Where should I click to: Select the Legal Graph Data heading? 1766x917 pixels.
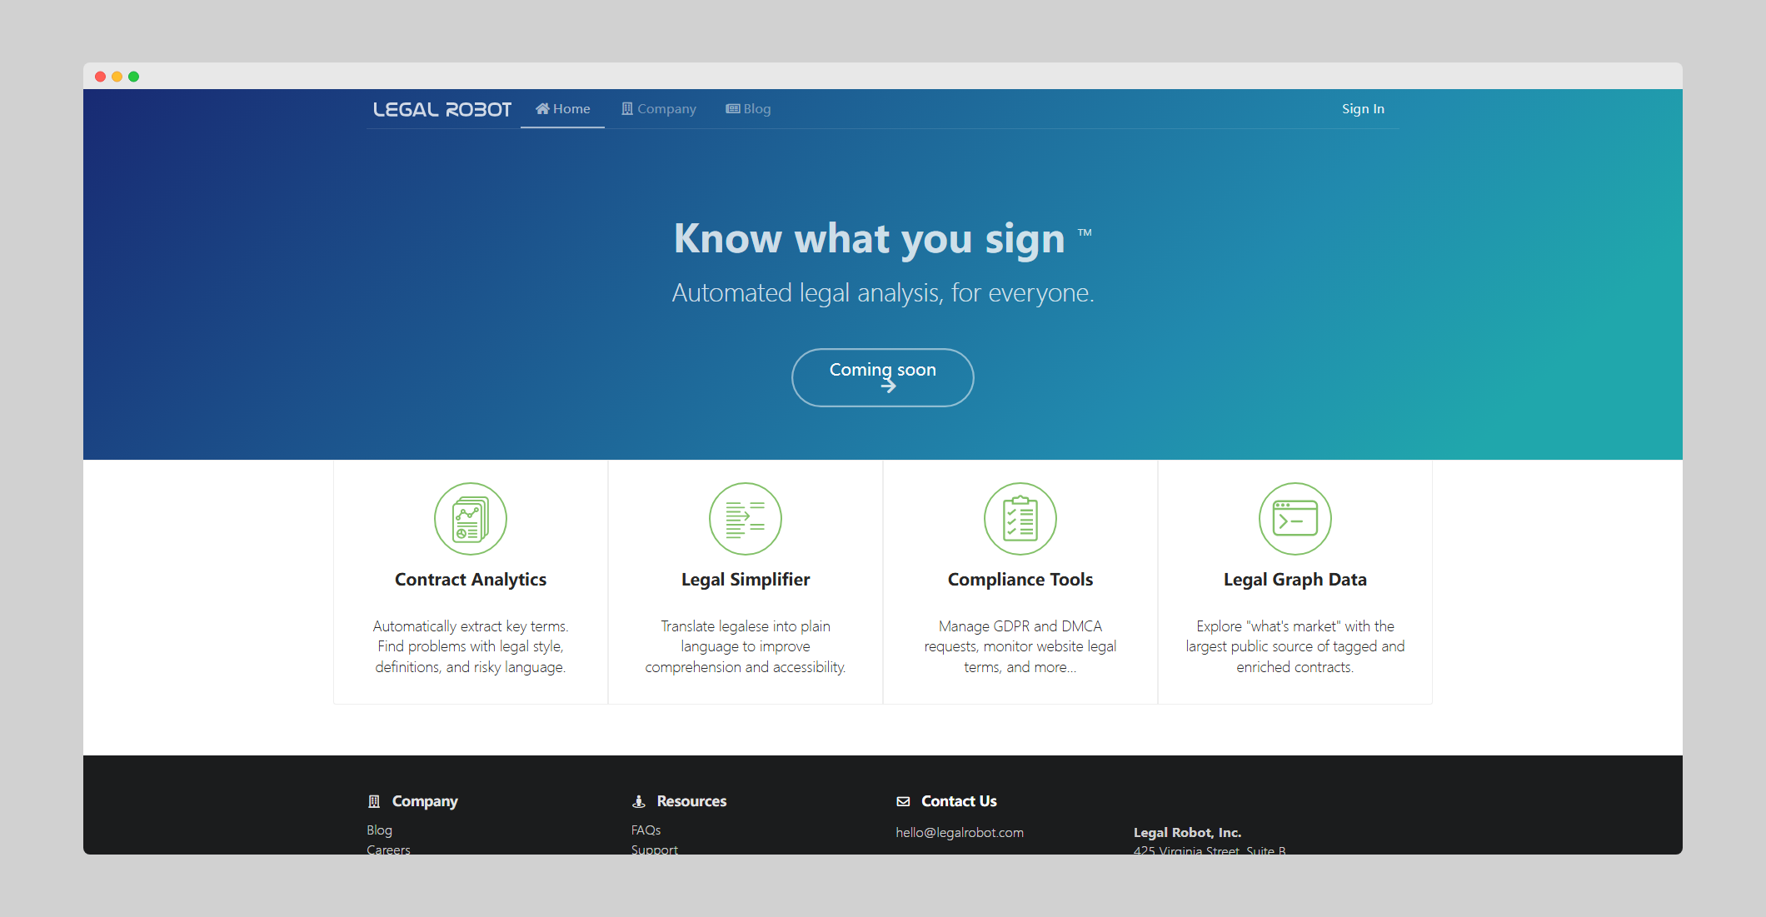click(x=1295, y=580)
